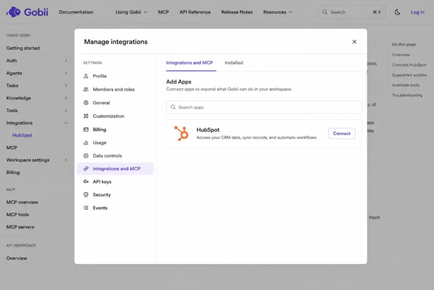The width and height of the screenshot is (434, 290).
Task: Connect the HubSpot app
Action: click(x=342, y=133)
